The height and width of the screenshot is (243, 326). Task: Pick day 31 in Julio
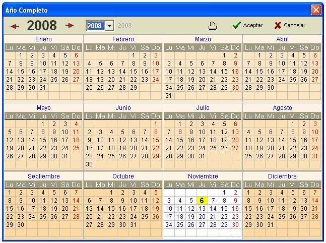click(202, 156)
